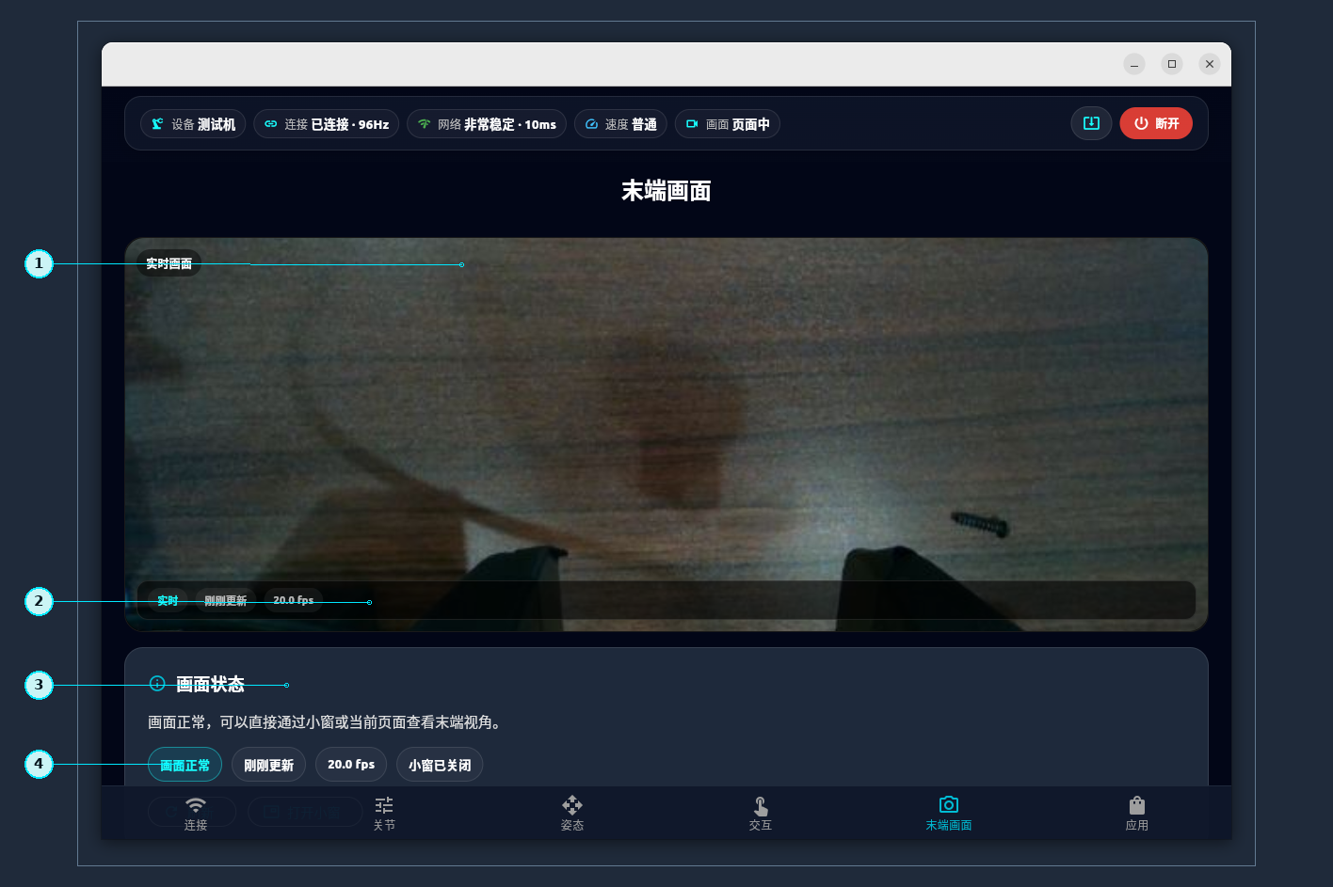The height and width of the screenshot is (887, 1333).
Task: Click the red 断开 disconnect button
Action: pos(1156,123)
